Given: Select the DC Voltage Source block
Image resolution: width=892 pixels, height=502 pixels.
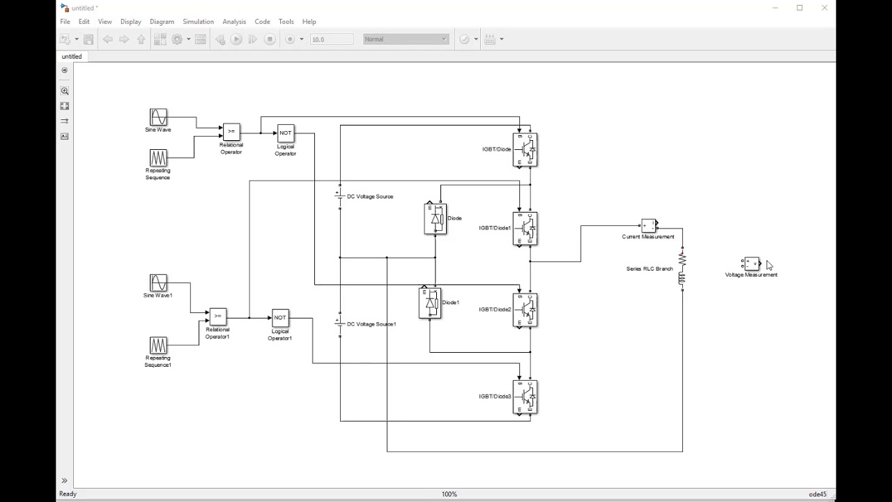Looking at the screenshot, I should [x=339, y=197].
